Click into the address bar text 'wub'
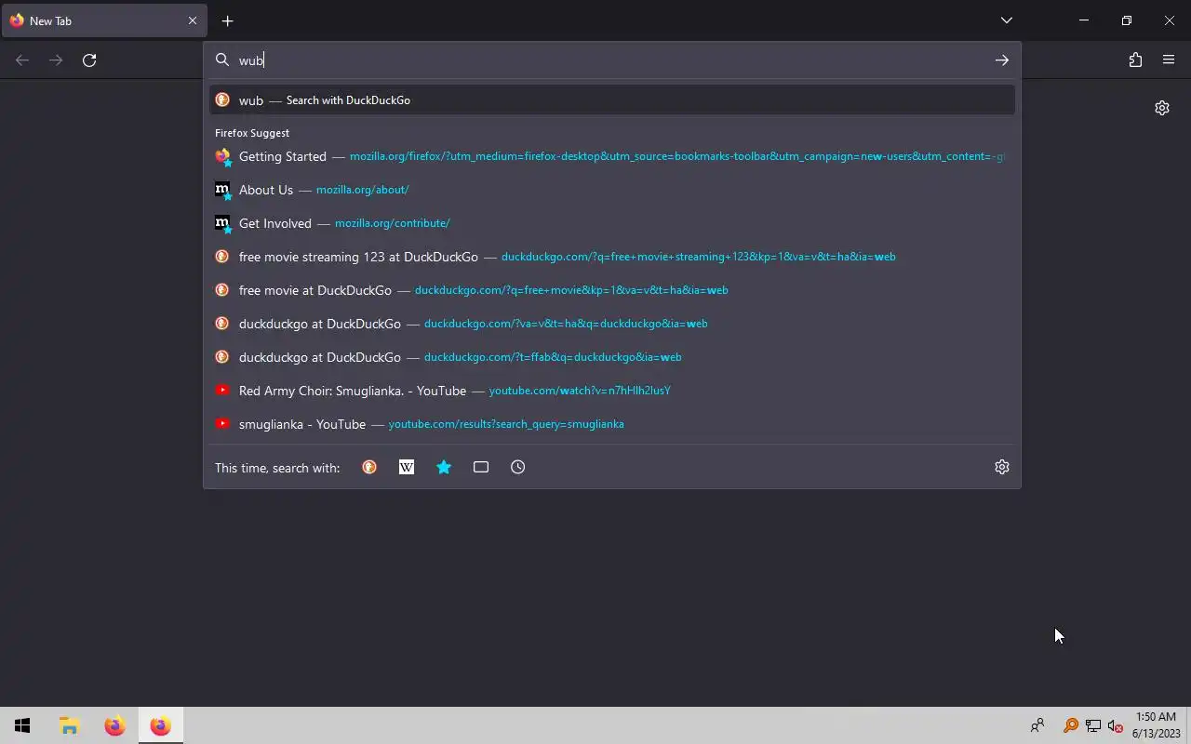Image resolution: width=1191 pixels, height=744 pixels. point(251,60)
